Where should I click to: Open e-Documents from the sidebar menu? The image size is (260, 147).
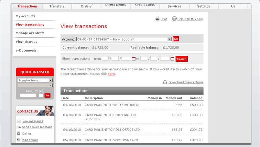[26, 50]
